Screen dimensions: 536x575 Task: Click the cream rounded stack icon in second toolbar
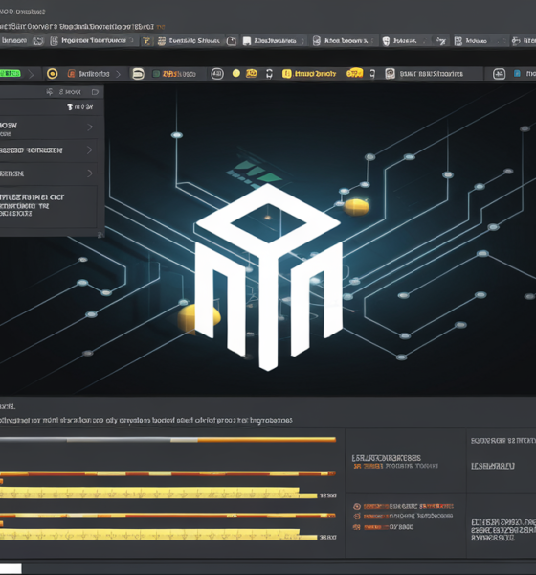tap(138, 74)
